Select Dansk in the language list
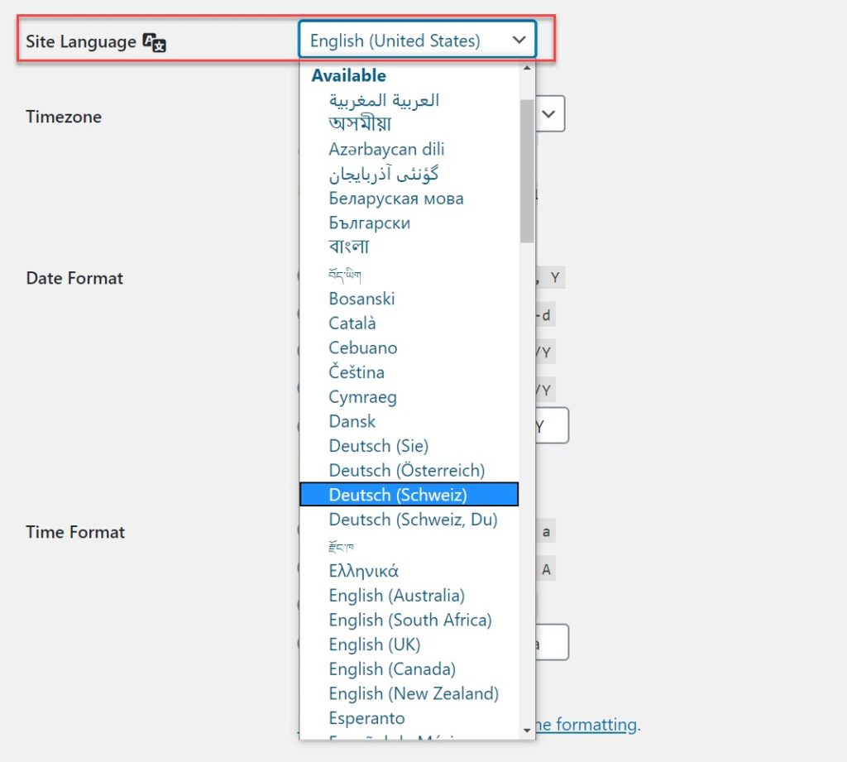Screen dimensions: 847x762 click(x=352, y=421)
